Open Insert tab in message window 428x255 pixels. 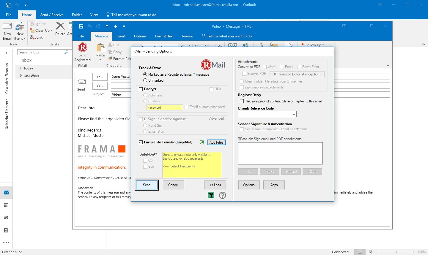point(121,36)
